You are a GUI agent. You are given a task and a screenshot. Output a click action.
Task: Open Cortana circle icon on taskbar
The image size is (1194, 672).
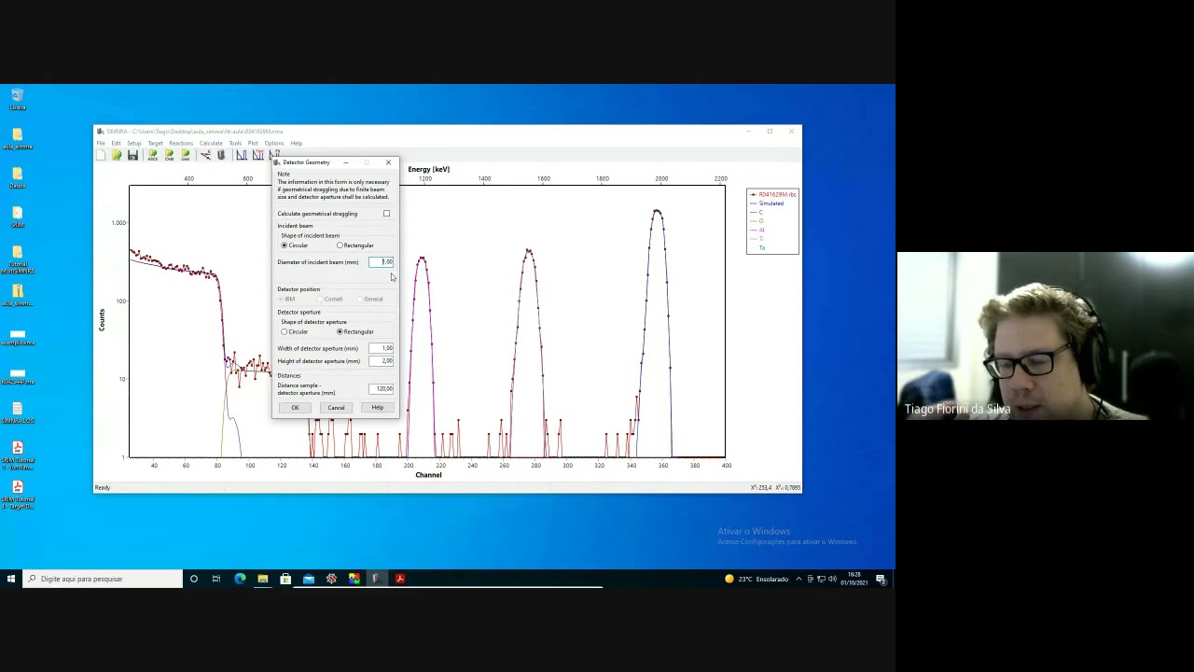[194, 579]
